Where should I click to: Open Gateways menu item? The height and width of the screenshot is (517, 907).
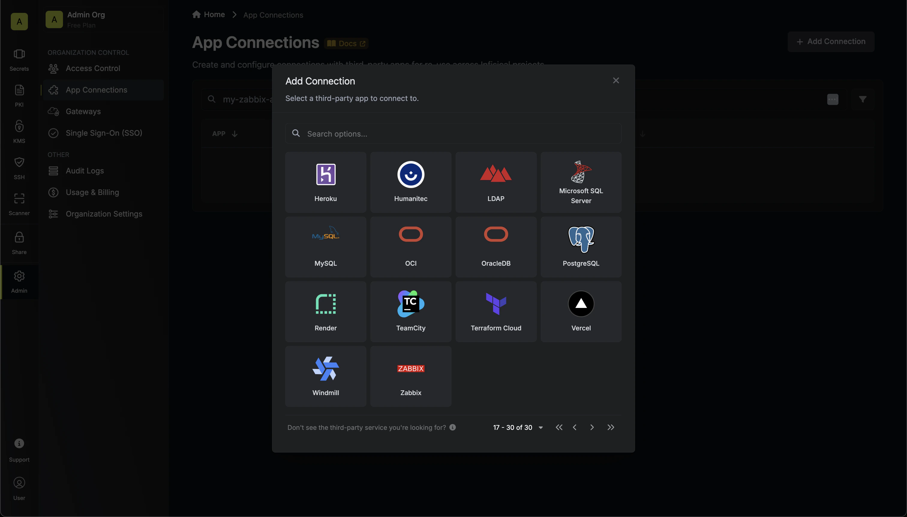click(x=103, y=111)
